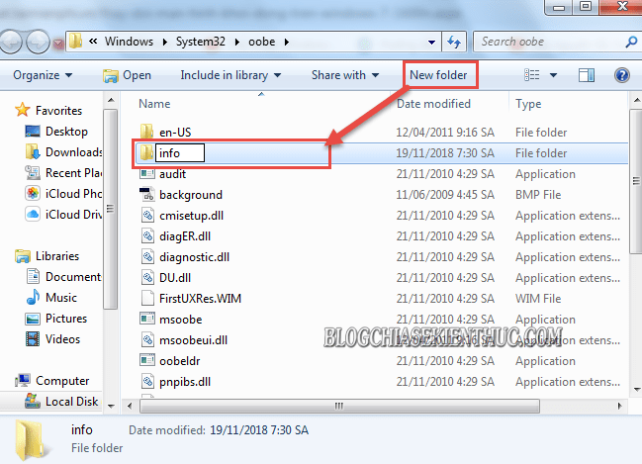Click the file list scroll up arrow
The image size is (642, 464).
pyautogui.click(x=637, y=100)
